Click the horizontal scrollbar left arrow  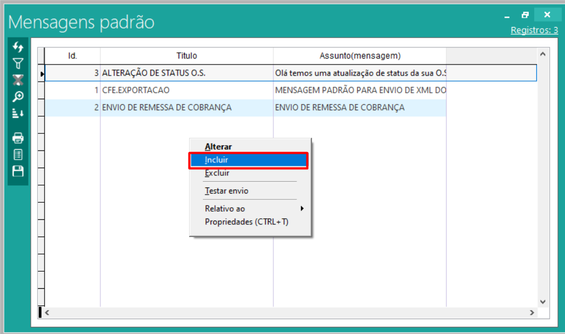47,313
